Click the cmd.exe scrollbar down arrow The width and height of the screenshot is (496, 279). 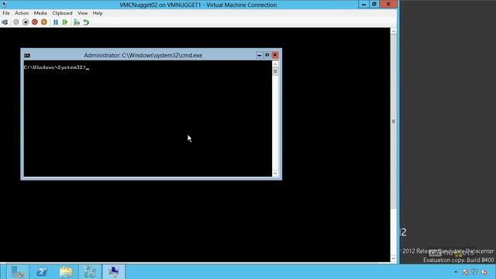275,174
